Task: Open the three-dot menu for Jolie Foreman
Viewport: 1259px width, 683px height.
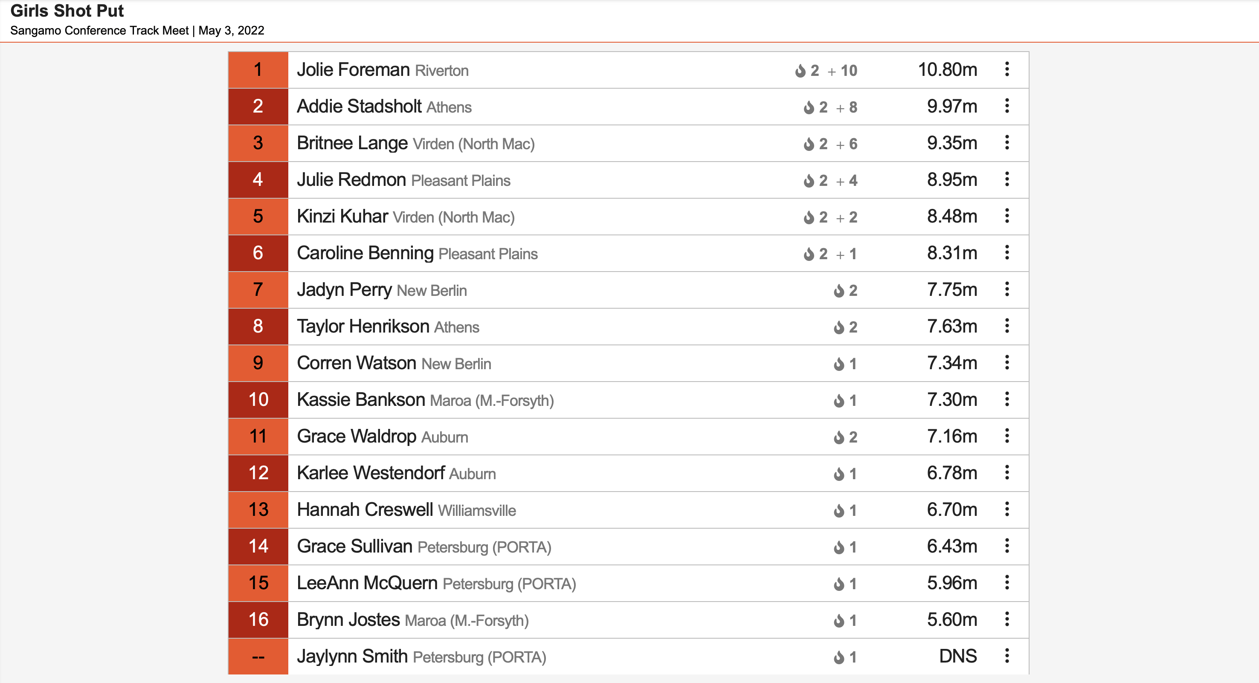Action: [1007, 69]
